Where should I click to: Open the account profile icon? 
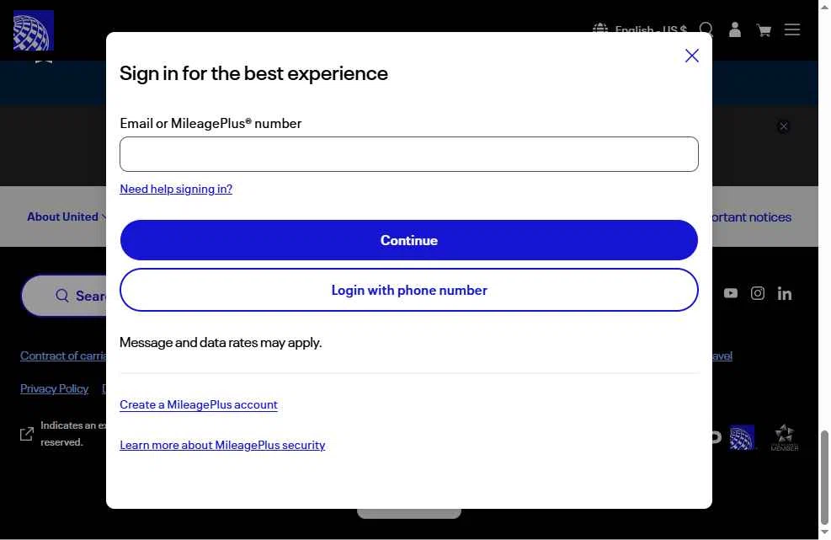(x=734, y=29)
